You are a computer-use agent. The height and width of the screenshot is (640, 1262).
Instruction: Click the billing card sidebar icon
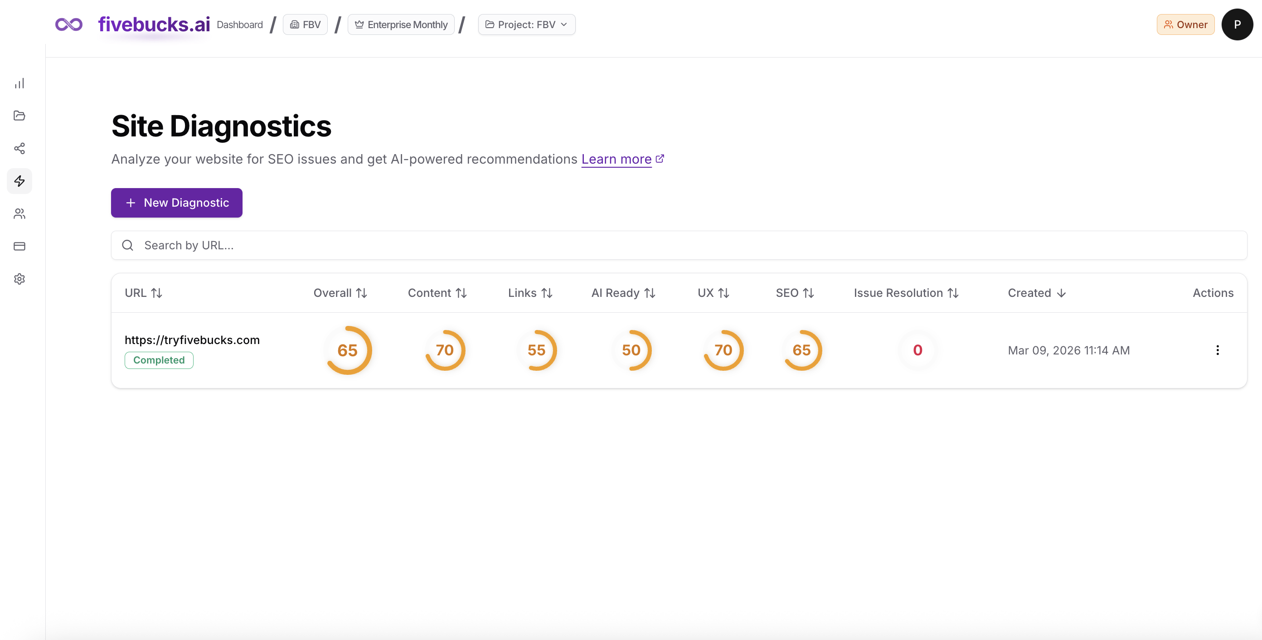(19, 246)
